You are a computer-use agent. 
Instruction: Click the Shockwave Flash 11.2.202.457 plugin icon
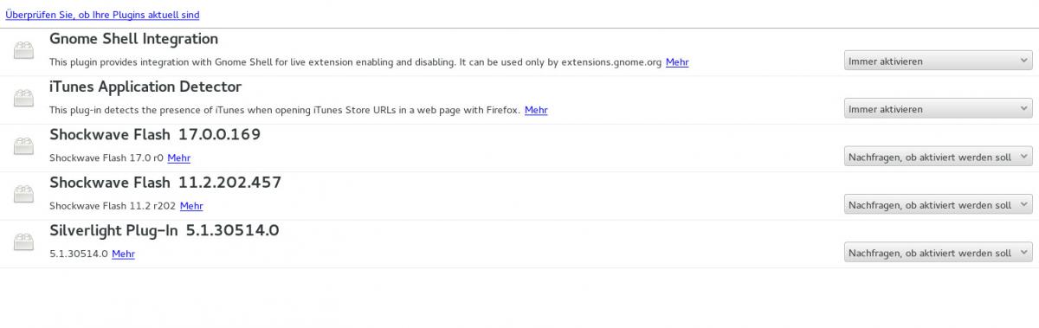(24, 195)
